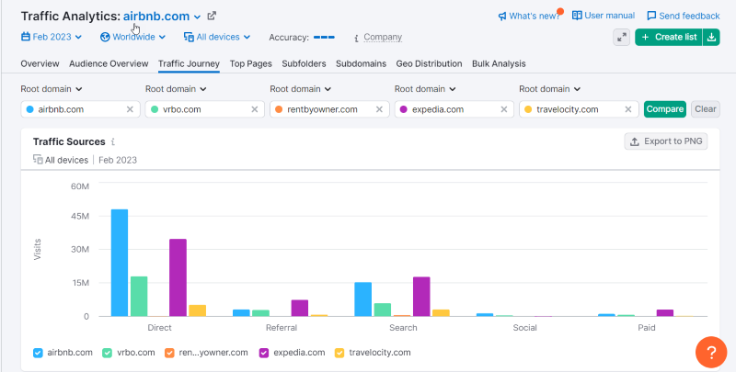Open the Feb 2023 date dropdown
Image resolution: width=736 pixels, height=372 pixels.
click(52, 37)
